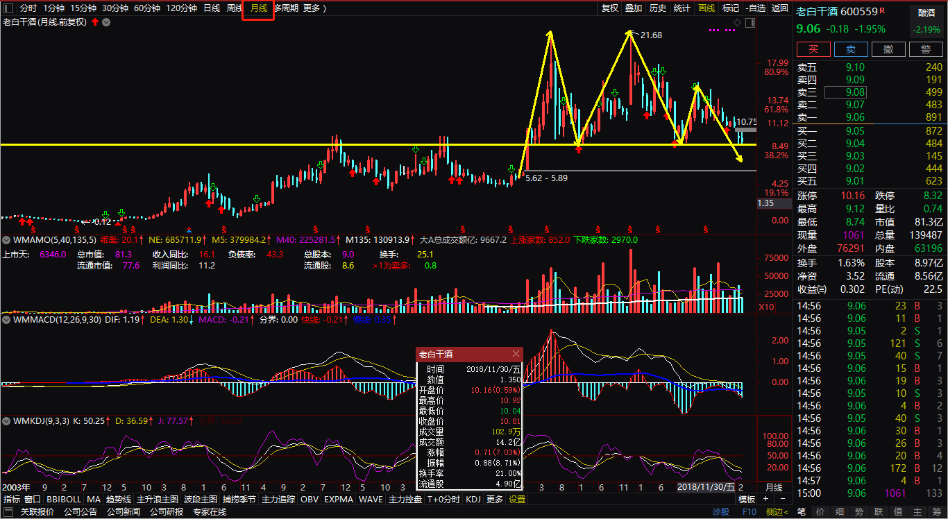Apply 主升浪主图 indicator

pos(158,499)
